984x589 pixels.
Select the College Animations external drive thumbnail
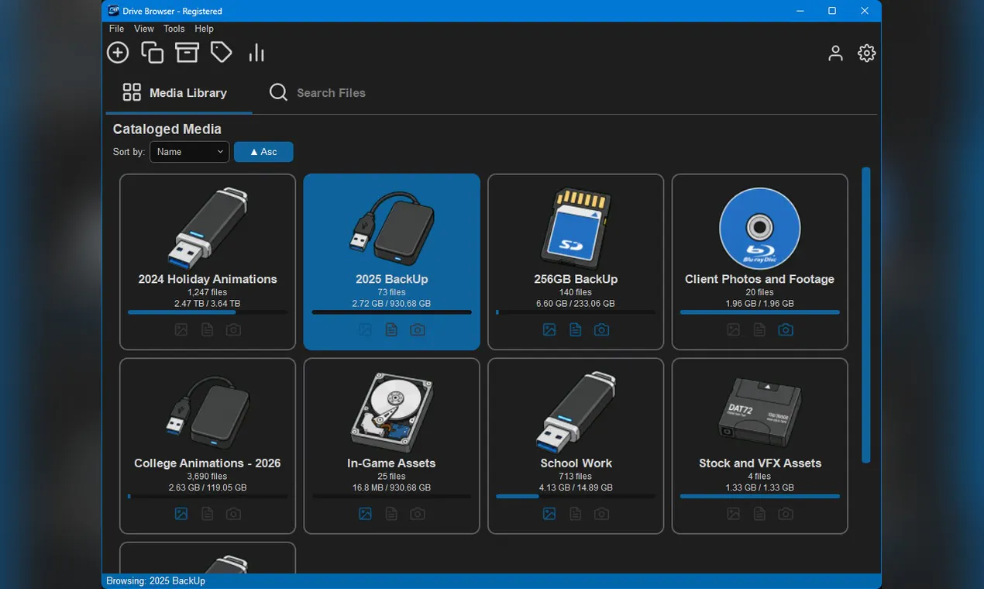pos(208,412)
